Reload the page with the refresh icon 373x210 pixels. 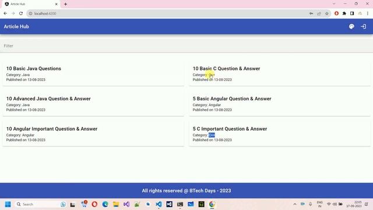tap(21, 13)
